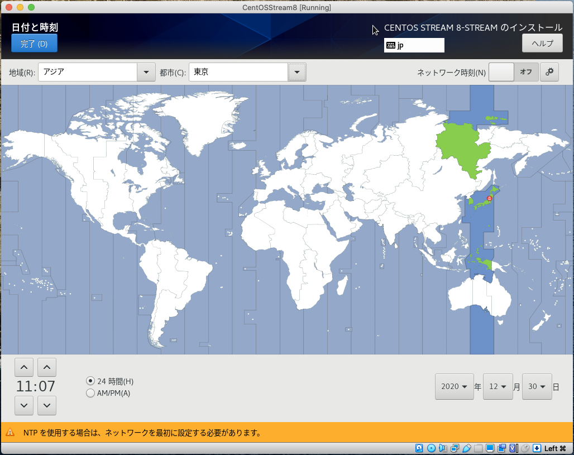This screenshot has height=455, width=574.
Task: Increment the hour with the up stepper
Action: (23, 367)
